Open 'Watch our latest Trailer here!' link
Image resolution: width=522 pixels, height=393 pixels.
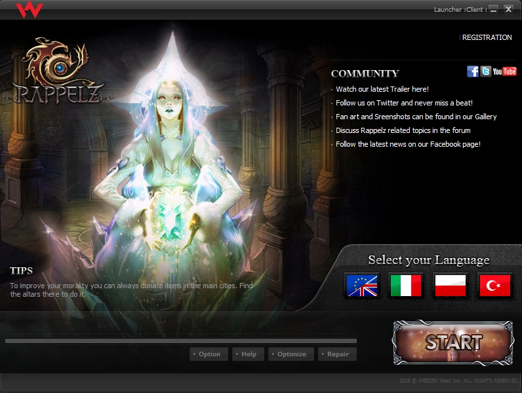click(382, 89)
